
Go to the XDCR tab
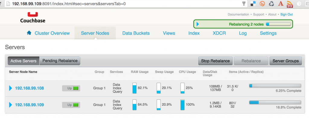tap(219, 33)
